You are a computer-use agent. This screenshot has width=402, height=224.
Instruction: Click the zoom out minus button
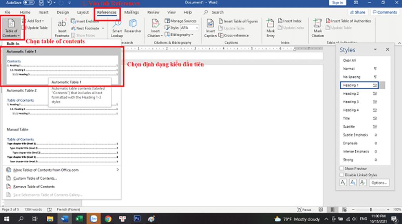pyautogui.click(x=353, y=209)
